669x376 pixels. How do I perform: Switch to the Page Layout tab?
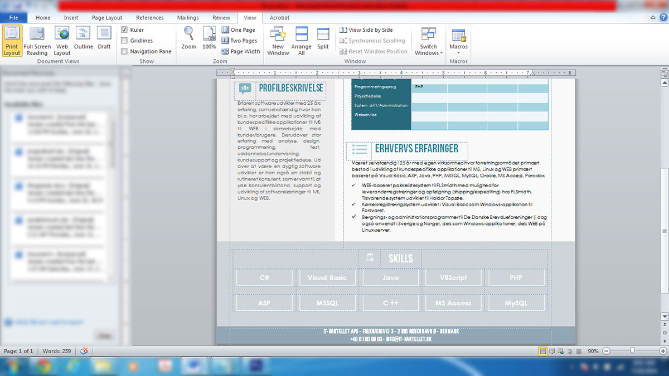(107, 18)
